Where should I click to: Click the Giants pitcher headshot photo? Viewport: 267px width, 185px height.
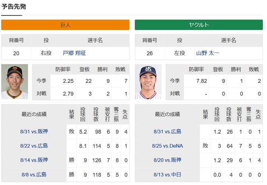(14, 82)
